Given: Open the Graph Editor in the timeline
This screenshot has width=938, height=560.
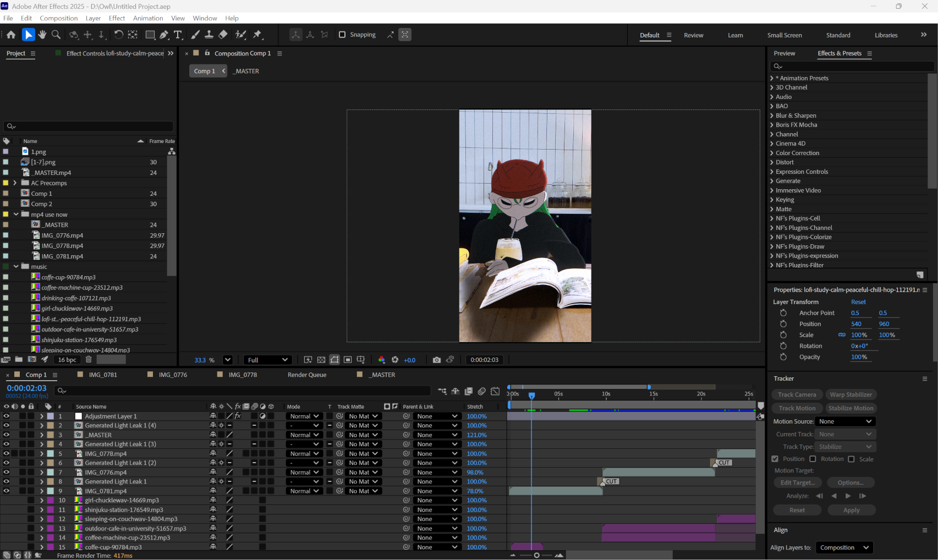Looking at the screenshot, I should tap(495, 391).
